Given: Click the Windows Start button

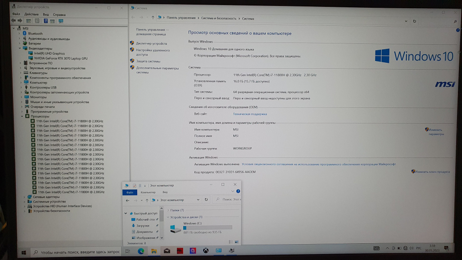Looking at the screenshot, I should click(x=24, y=252).
